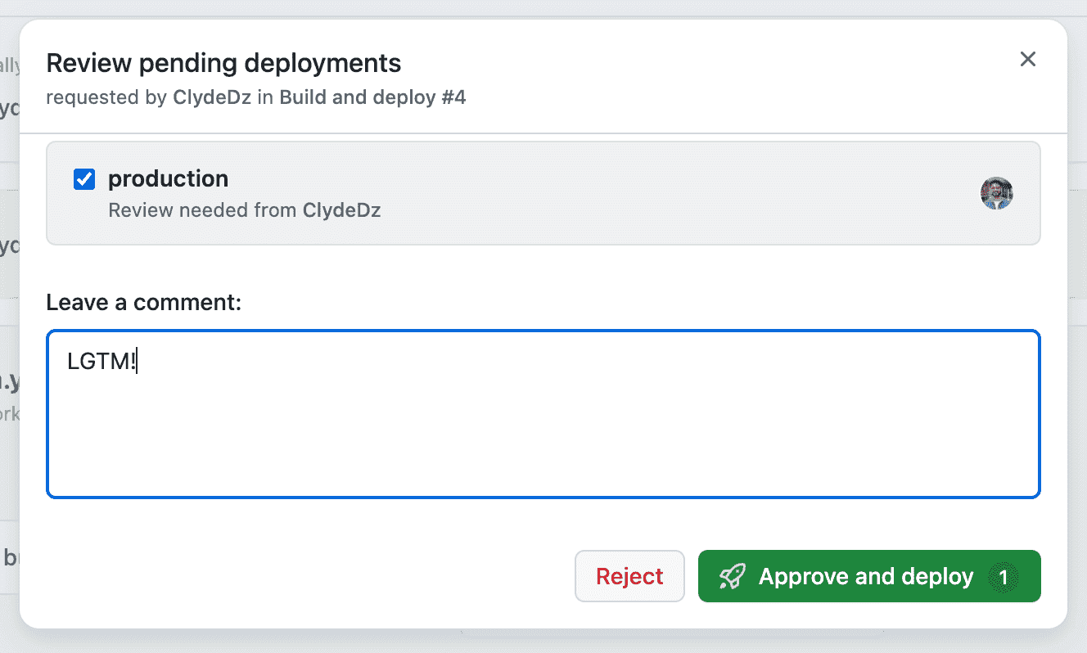Click Approve and deploy button
Image resolution: width=1087 pixels, height=653 pixels.
[869, 576]
